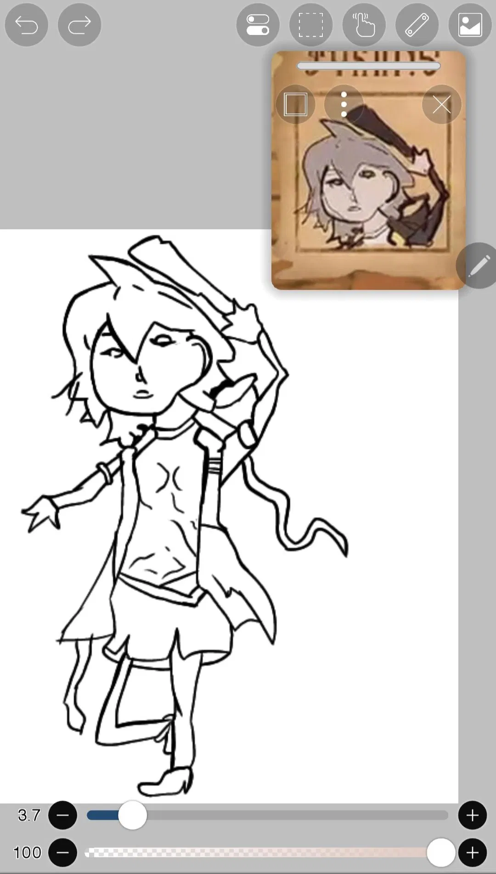
Task: Increase brush thickness with plus button
Action: pos(472,815)
